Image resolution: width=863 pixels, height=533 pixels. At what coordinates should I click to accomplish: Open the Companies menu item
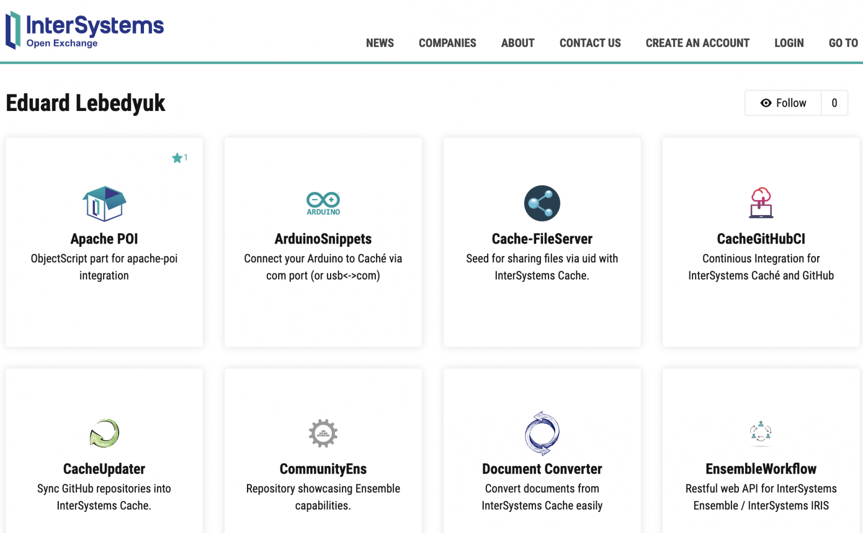[447, 43]
